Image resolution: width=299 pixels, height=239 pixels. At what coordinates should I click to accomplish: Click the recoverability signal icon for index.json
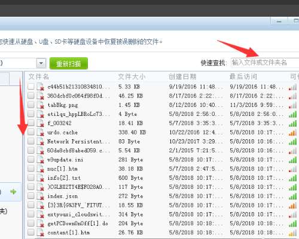(292, 196)
